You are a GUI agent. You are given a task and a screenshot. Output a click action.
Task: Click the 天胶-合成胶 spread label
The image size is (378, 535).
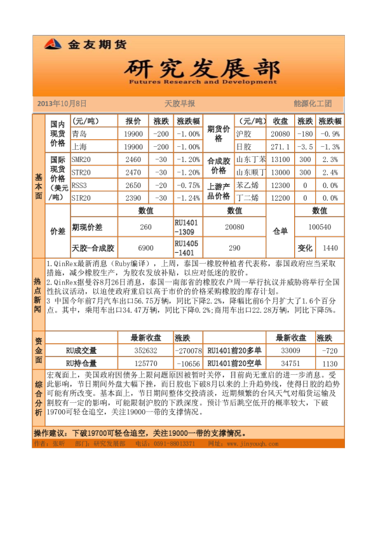pyautogui.click(x=93, y=248)
